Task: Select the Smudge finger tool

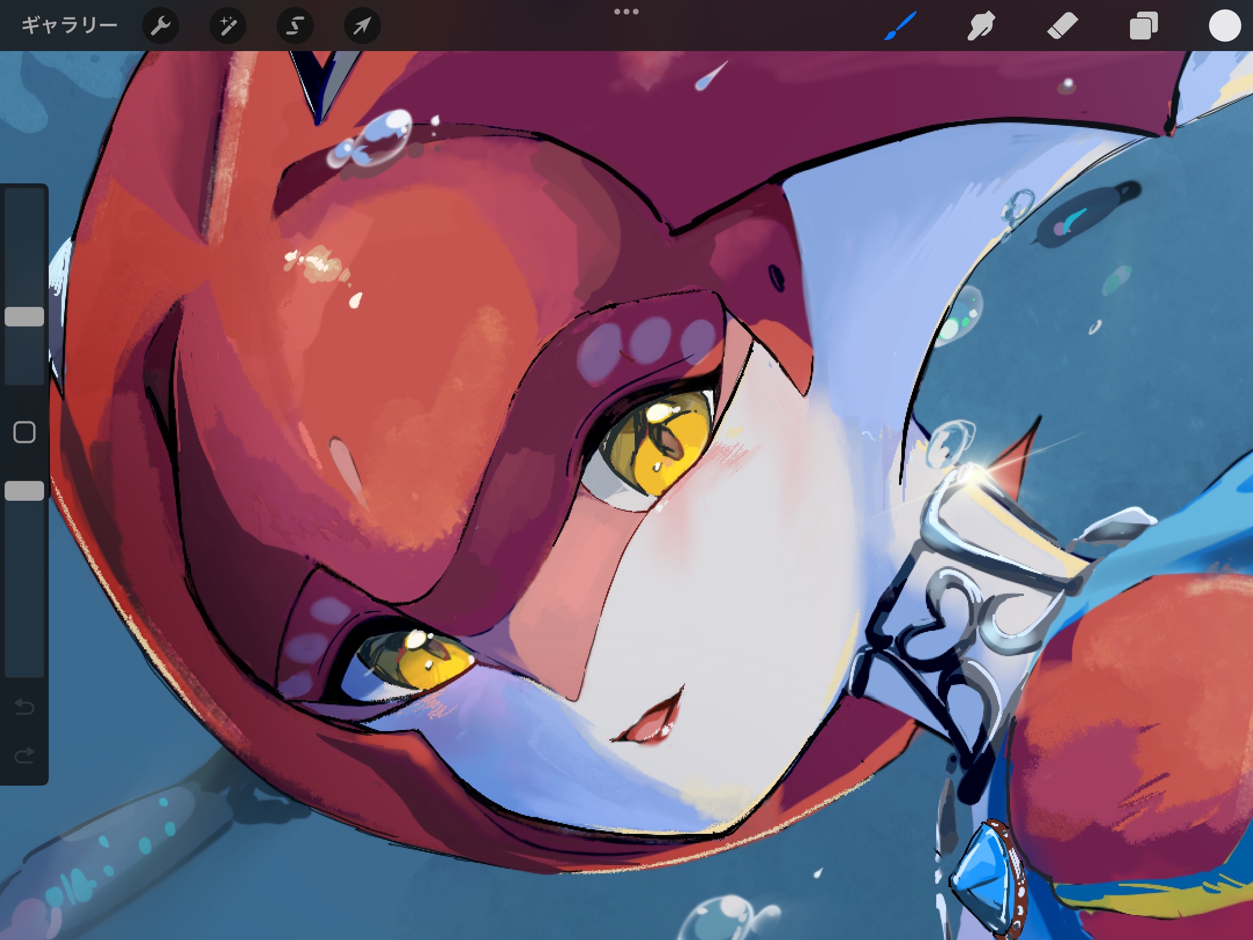Action: (x=981, y=26)
